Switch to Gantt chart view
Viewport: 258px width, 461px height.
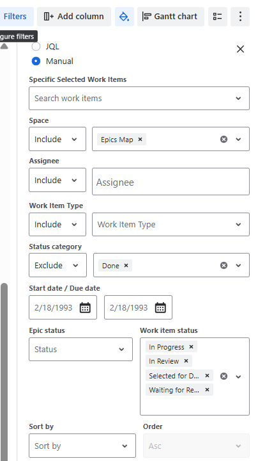pyautogui.click(x=171, y=17)
